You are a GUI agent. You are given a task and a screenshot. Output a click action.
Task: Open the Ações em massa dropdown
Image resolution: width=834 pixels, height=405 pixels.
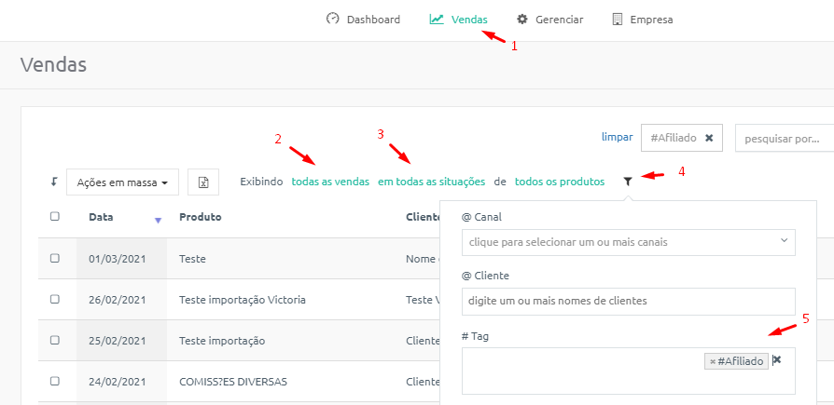click(122, 182)
